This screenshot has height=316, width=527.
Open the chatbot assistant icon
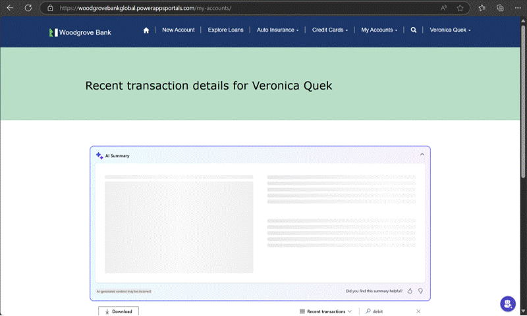(507, 303)
